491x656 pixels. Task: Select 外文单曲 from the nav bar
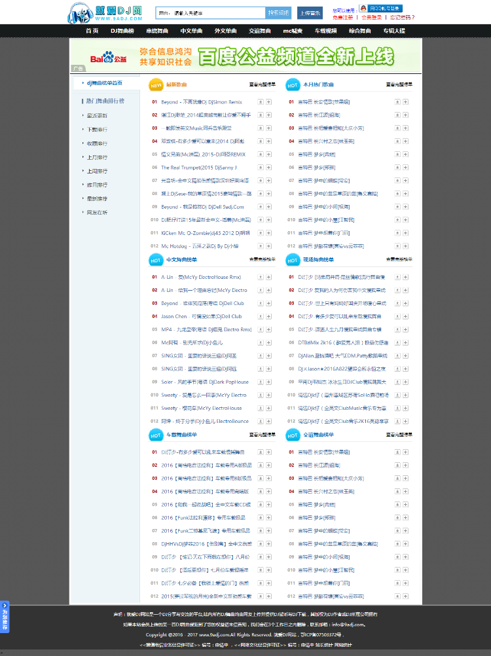[225, 31]
